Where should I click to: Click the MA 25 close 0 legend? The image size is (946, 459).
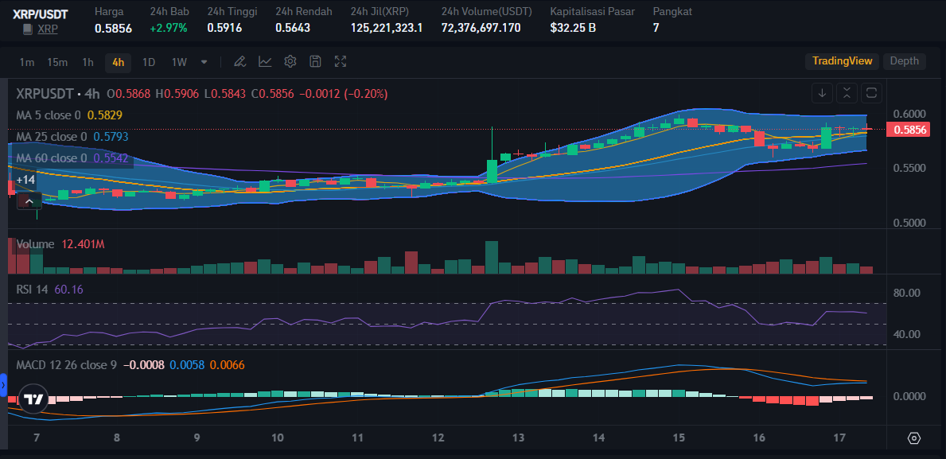click(51, 137)
